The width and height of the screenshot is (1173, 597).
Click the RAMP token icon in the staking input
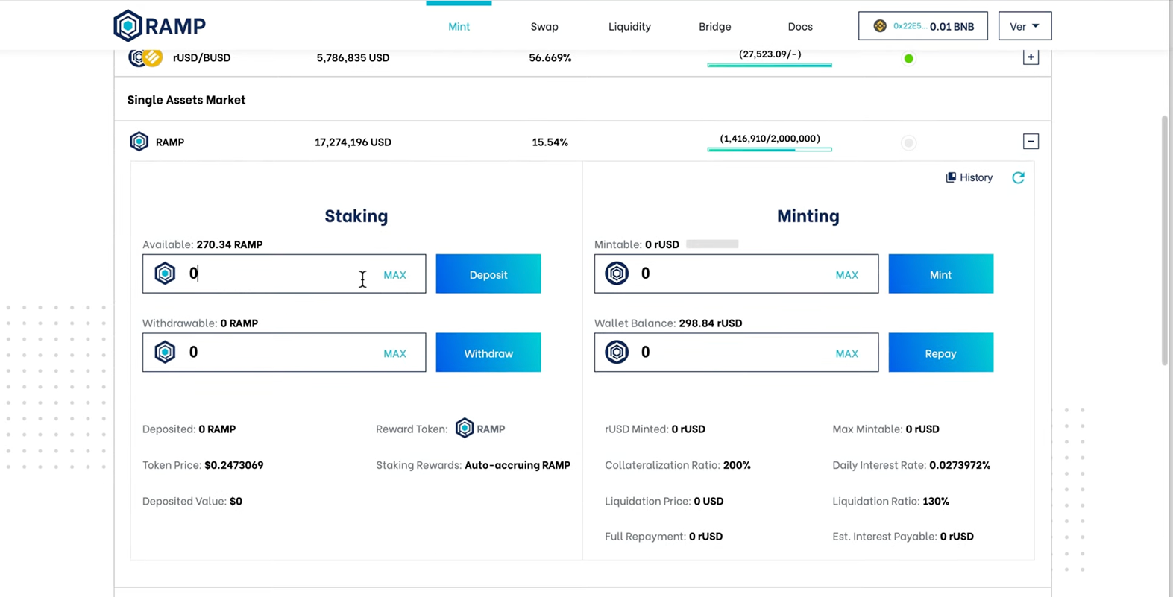pos(165,273)
